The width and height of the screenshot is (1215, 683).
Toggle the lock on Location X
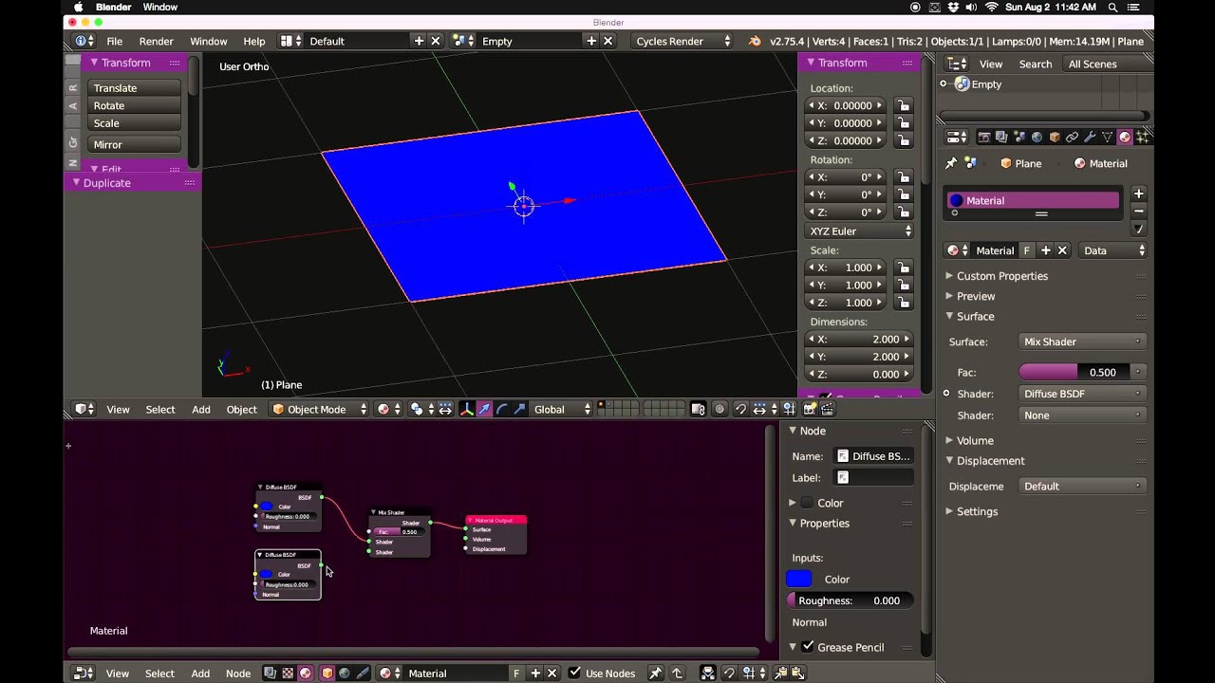click(903, 106)
